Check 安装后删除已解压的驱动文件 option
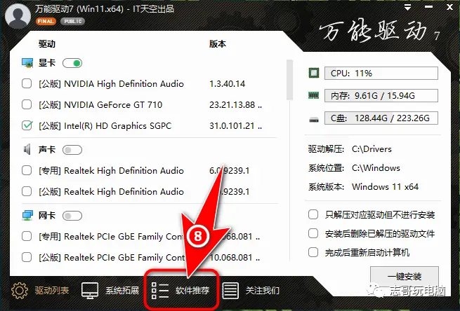 pos(313,233)
